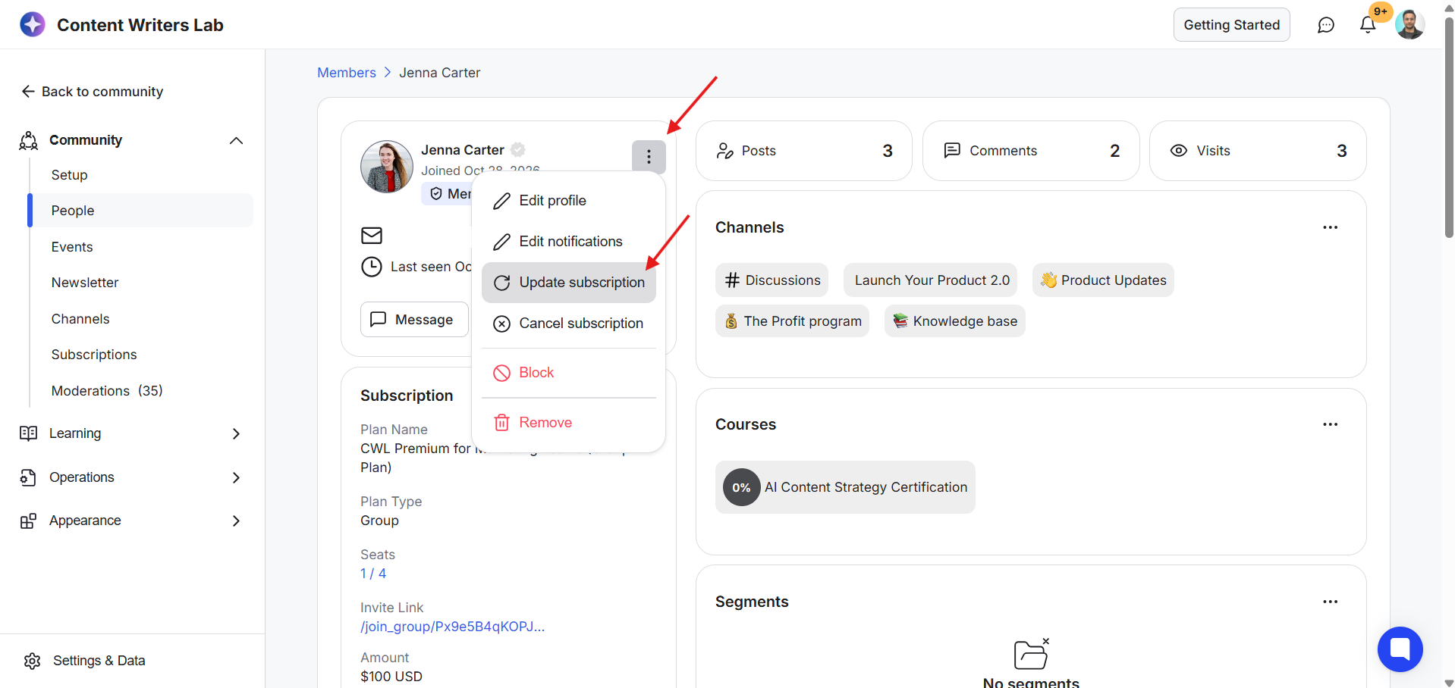1455x688 pixels.
Task: Choose Edit notifications in the menu
Action: pos(569,242)
